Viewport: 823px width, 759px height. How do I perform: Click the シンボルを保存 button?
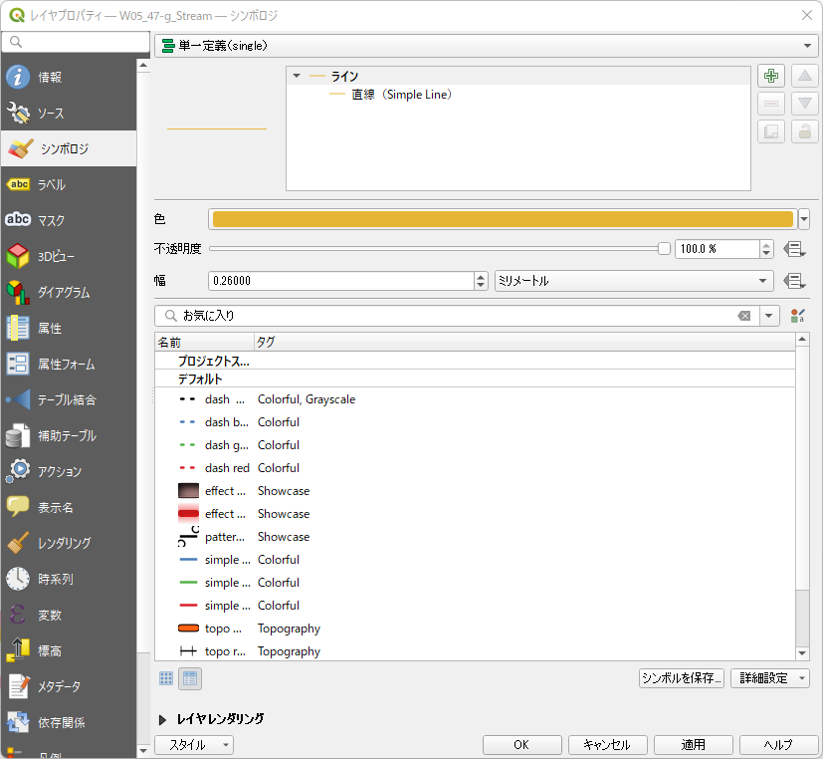pos(681,678)
